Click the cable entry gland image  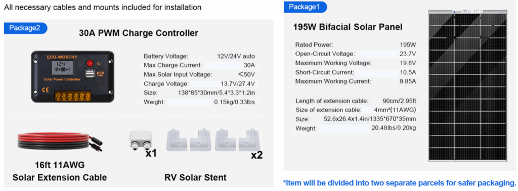[140, 141]
